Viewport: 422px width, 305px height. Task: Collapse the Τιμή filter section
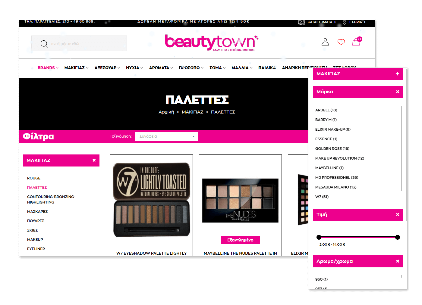coord(397,215)
